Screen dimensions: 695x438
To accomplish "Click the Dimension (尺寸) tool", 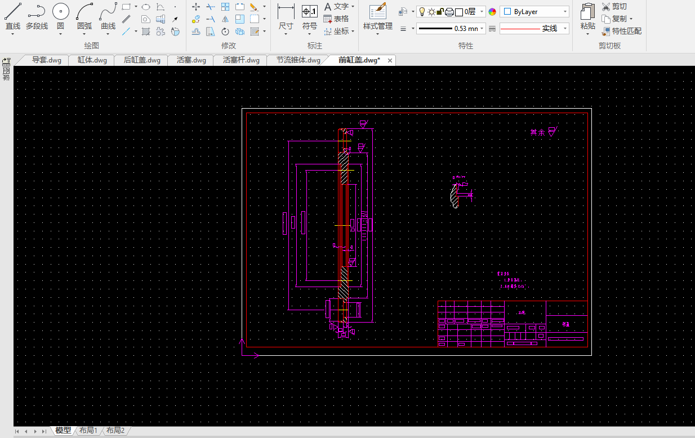I will [x=286, y=16].
